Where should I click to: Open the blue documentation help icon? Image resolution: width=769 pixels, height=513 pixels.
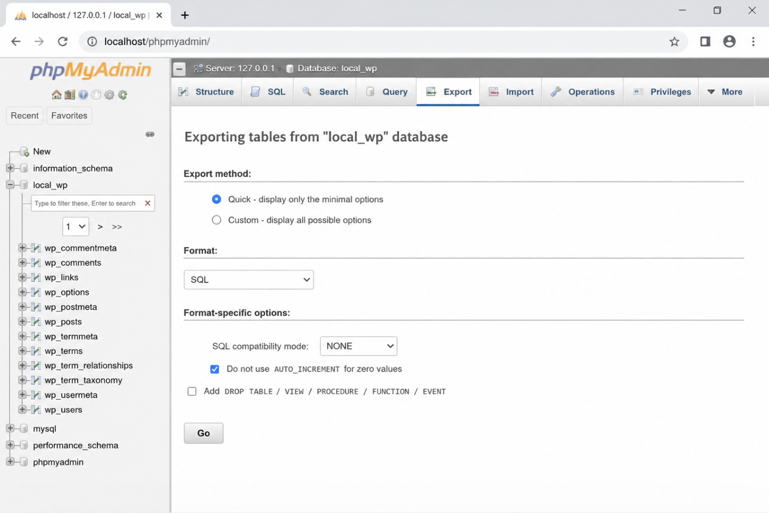[83, 95]
